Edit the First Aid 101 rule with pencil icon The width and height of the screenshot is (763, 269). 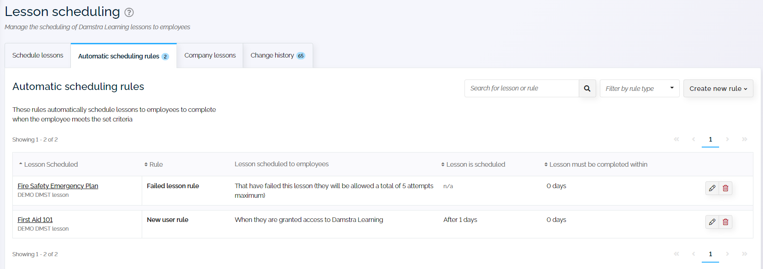click(711, 222)
